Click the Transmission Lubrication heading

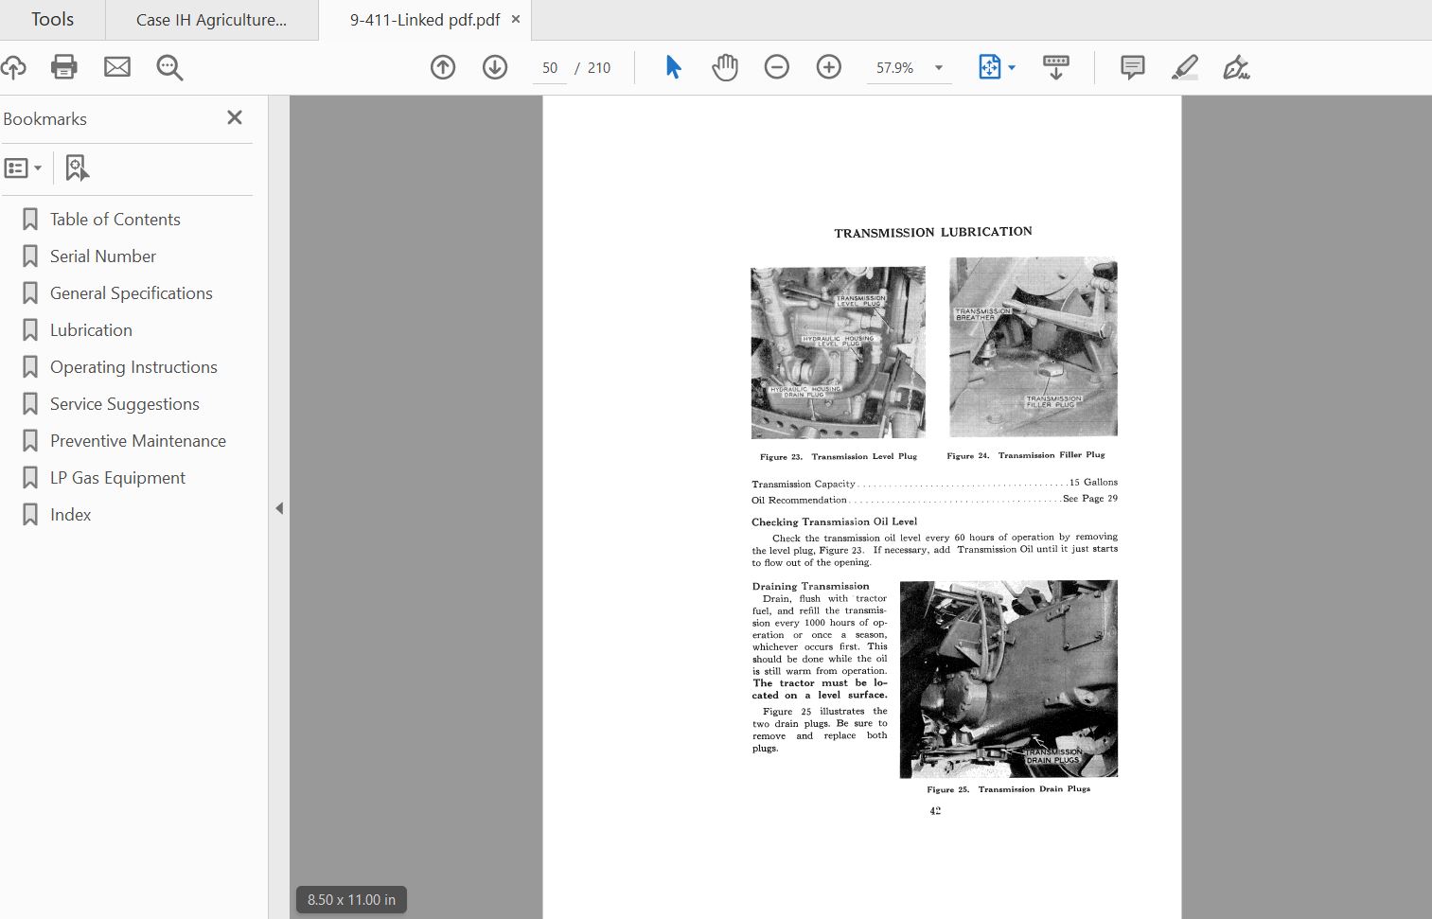(933, 232)
